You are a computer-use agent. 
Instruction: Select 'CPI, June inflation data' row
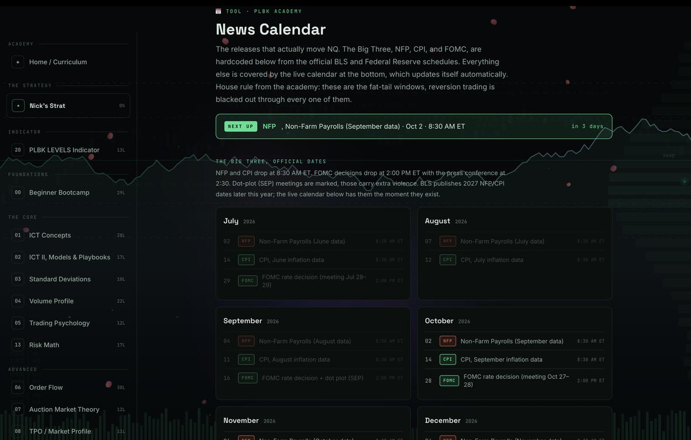(313, 260)
